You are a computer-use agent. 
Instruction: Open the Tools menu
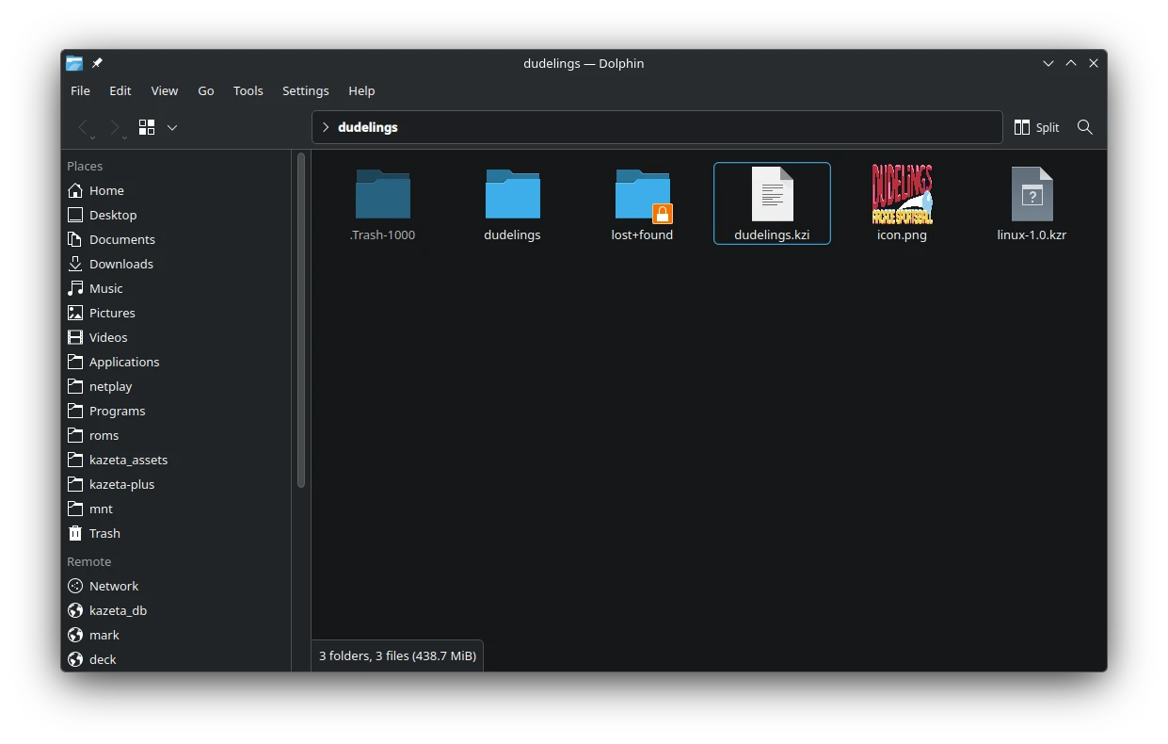coord(248,90)
